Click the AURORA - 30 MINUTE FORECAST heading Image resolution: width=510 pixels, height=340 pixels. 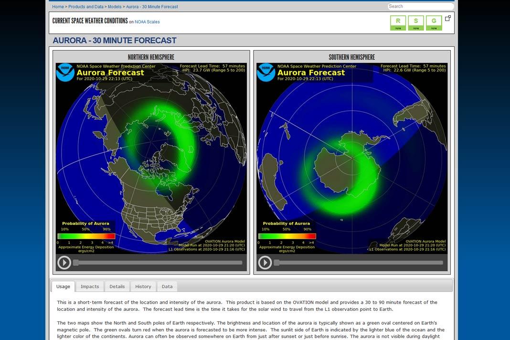[x=115, y=40]
